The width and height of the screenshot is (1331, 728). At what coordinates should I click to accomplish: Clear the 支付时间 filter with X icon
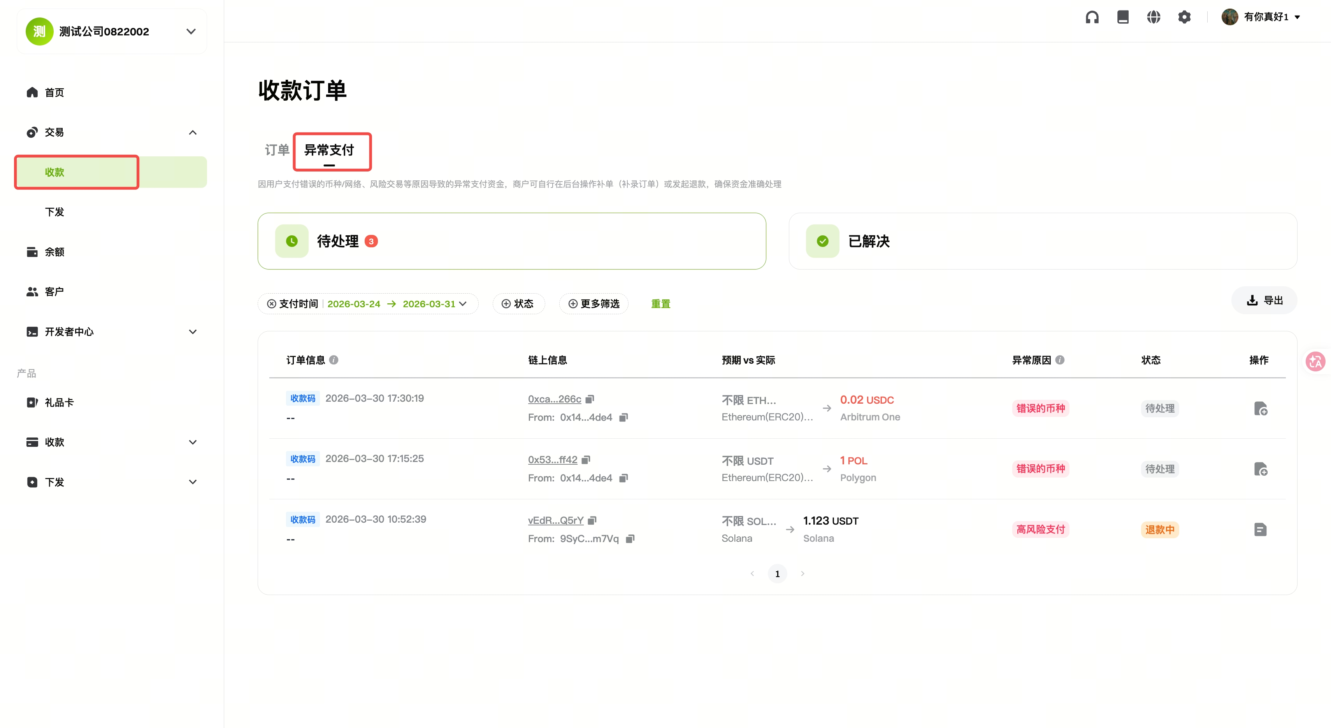tap(271, 304)
